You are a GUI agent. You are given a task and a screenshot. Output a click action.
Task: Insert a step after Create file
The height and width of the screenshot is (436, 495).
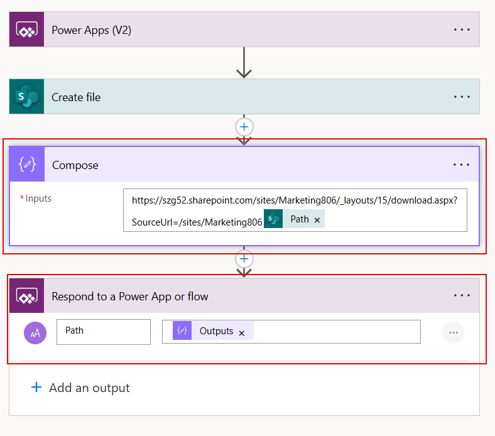[244, 127]
